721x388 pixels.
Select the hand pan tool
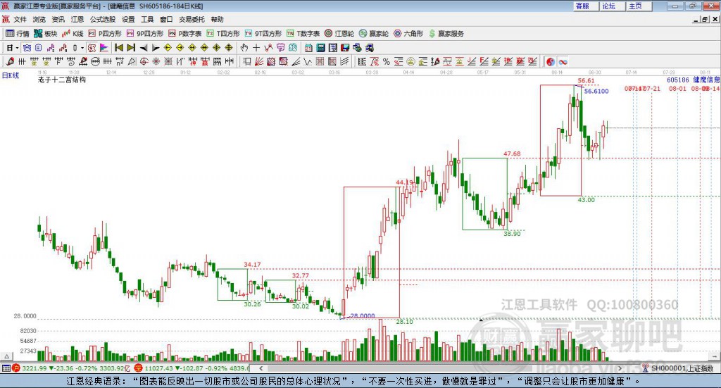244,48
